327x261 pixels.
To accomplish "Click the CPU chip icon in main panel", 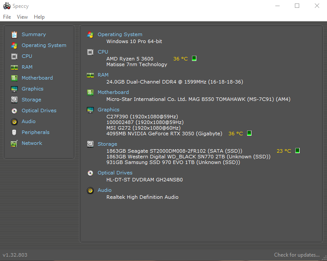I will coord(90,52).
